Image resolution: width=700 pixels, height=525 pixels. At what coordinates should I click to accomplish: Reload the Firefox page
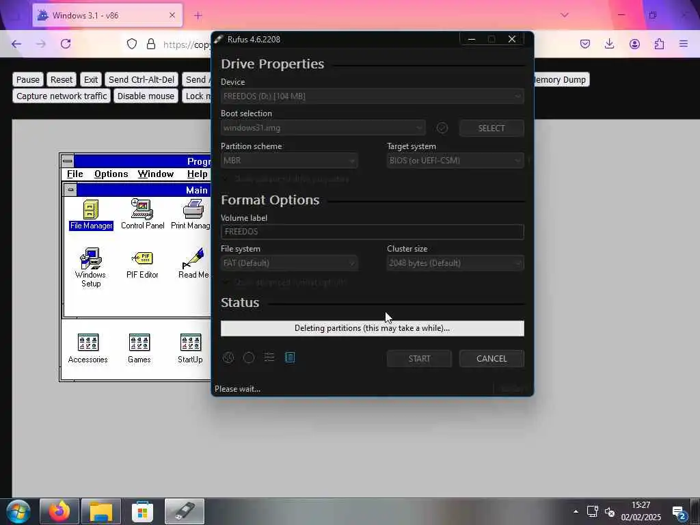[66, 44]
